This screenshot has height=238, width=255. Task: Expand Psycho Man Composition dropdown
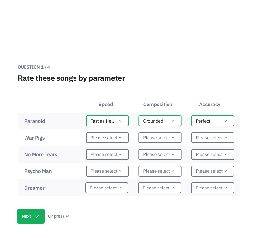coord(160,171)
